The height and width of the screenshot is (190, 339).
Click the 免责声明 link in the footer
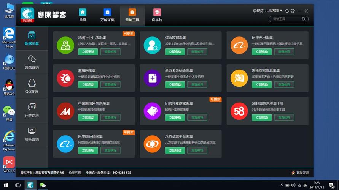75,173
